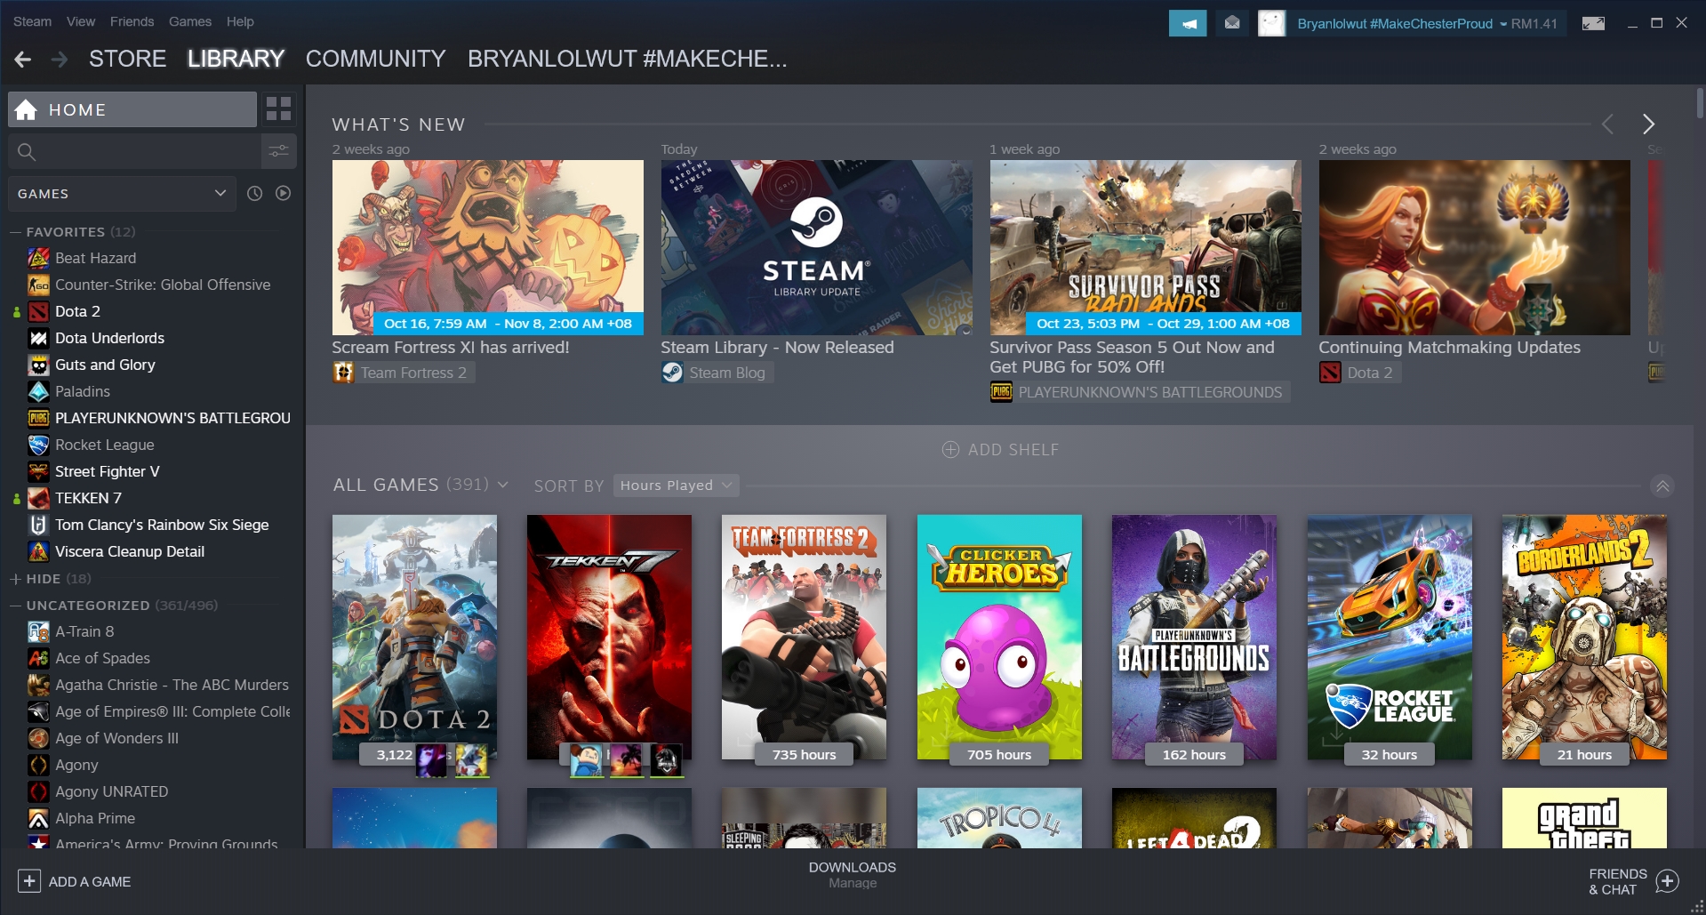Click the announcements megaphone icon

click(x=1187, y=23)
